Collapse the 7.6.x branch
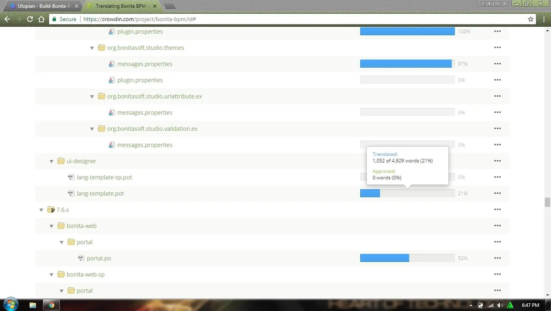Image resolution: width=551 pixels, height=311 pixels. click(41, 210)
